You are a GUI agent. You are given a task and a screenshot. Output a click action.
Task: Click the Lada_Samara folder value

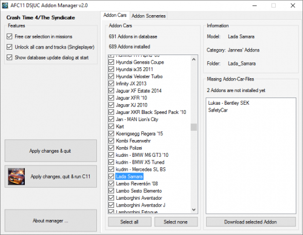point(242,64)
